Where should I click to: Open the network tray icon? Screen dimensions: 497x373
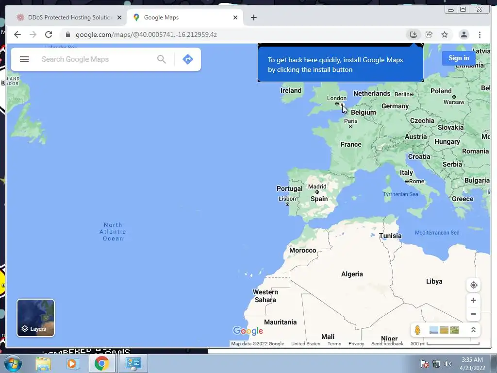[436, 364]
